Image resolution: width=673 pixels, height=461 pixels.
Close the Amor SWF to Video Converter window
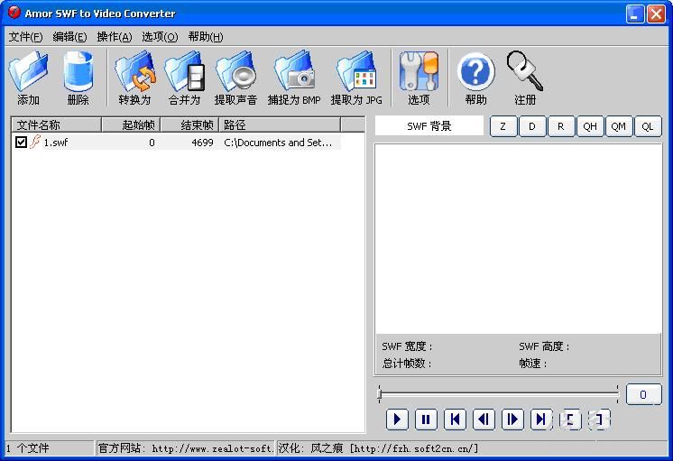coord(656,14)
